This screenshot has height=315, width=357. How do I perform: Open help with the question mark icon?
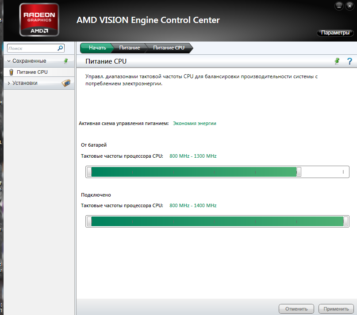pyautogui.click(x=349, y=61)
